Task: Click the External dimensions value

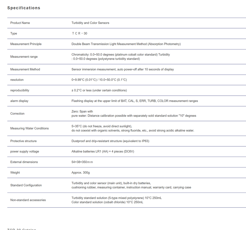Action: [82, 162]
